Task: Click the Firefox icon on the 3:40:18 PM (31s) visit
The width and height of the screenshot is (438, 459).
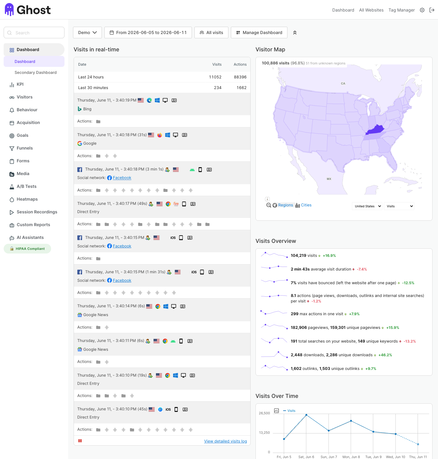Action: 160,135
